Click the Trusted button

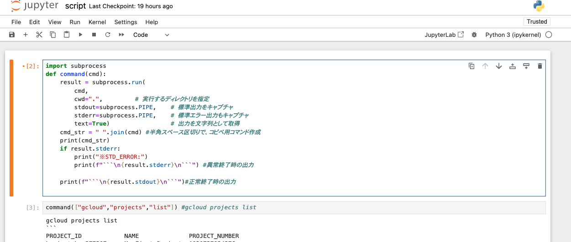[x=537, y=21]
